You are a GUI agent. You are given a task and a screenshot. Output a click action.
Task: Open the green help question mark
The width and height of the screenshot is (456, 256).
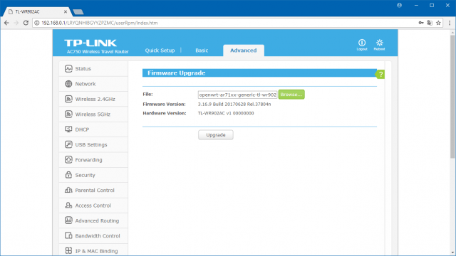coord(380,74)
